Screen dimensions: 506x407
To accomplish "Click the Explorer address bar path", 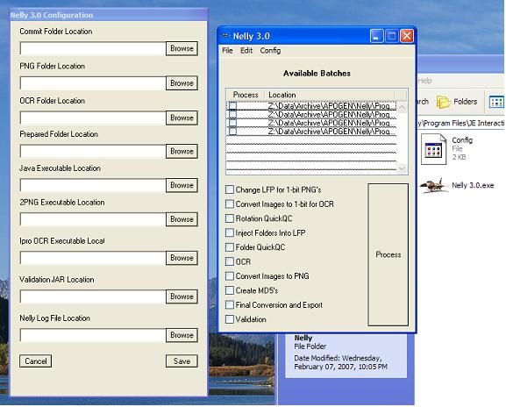I will tap(461, 124).
